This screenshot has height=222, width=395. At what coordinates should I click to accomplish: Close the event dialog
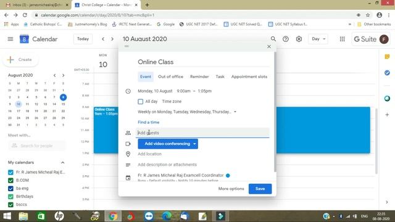pyautogui.click(x=269, y=47)
